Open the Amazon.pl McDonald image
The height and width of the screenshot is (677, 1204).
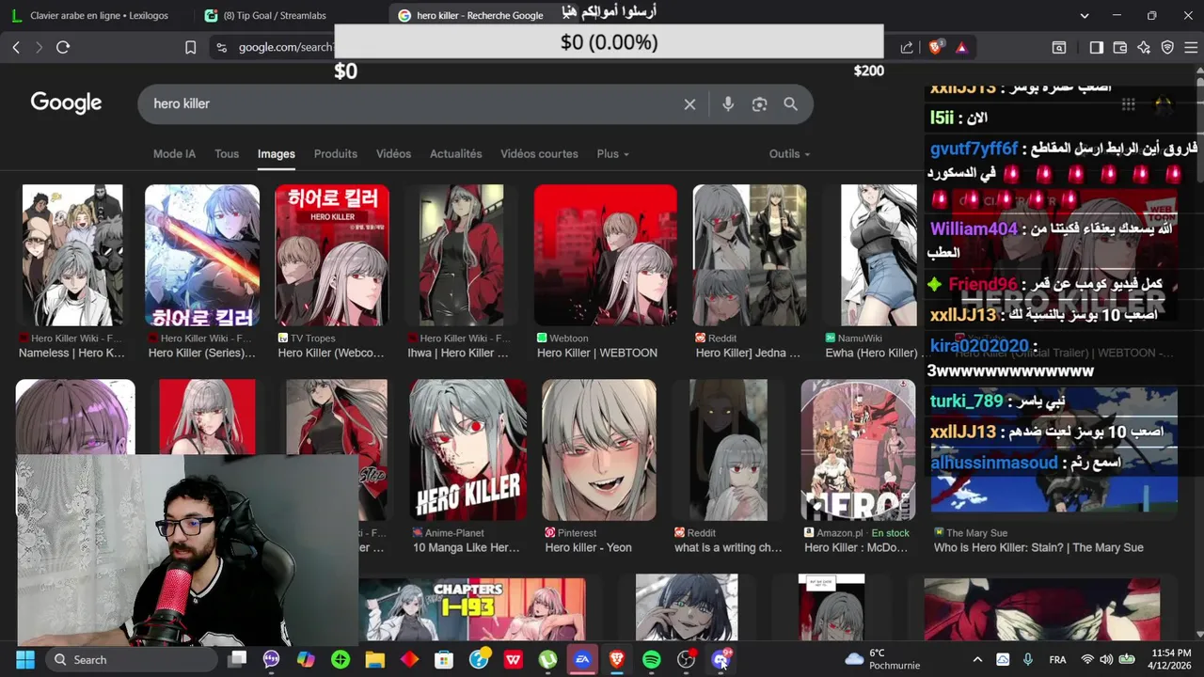click(858, 449)
